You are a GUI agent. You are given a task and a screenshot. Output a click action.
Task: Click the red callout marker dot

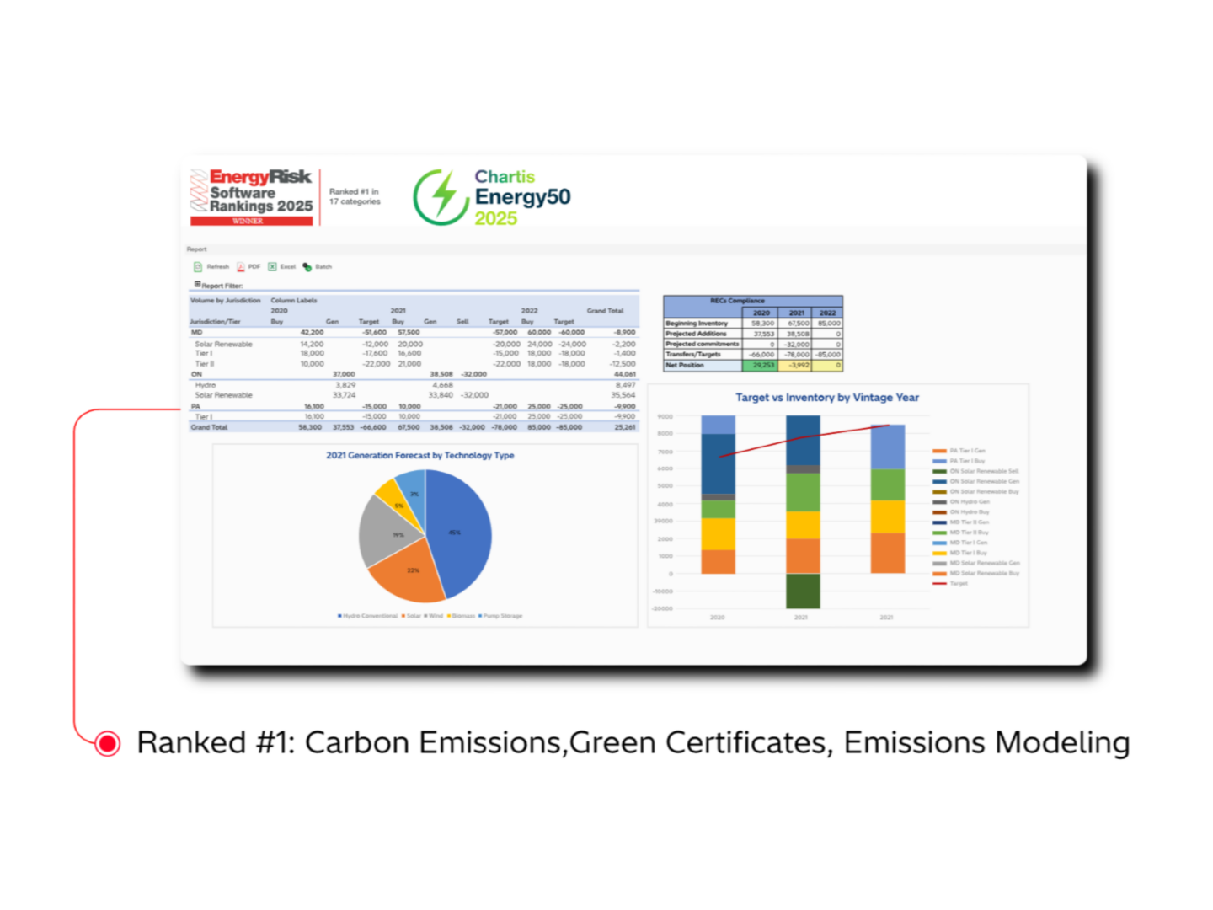point(106,743)
